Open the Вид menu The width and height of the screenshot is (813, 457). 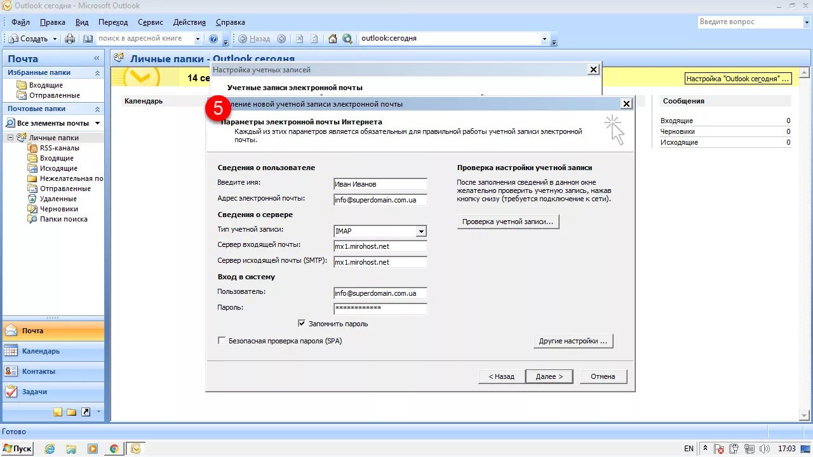(82, 22)
